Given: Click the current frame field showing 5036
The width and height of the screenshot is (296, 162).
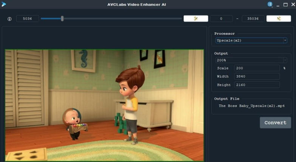Looking at the screenshot, I should [x=27, y=19].
